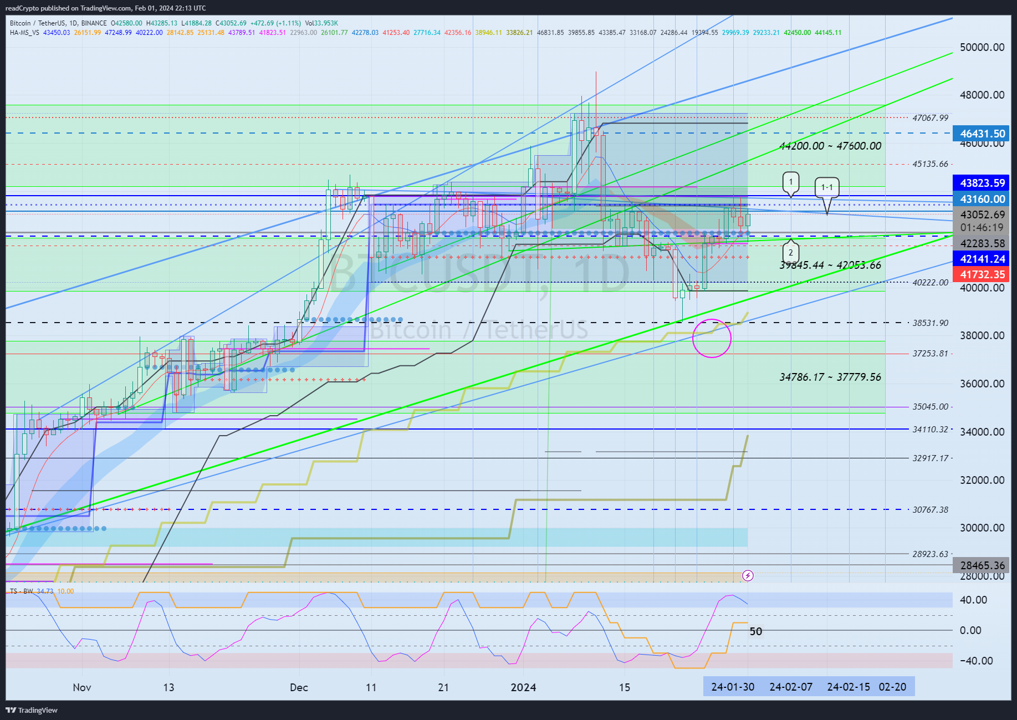
Task: Click the 38531.90 level text
Action: click(931, 323)
